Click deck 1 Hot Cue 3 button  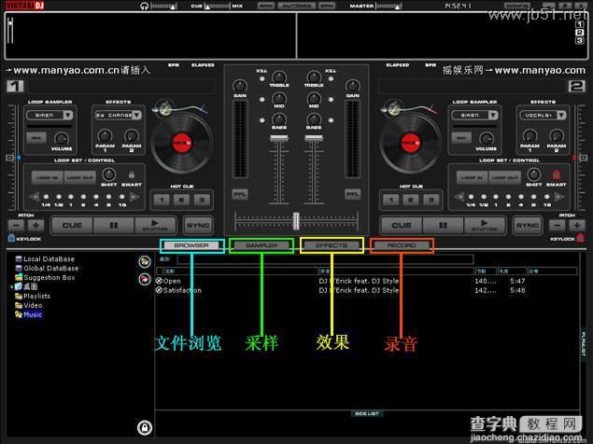pyautogui.click(x=202, y=200)
